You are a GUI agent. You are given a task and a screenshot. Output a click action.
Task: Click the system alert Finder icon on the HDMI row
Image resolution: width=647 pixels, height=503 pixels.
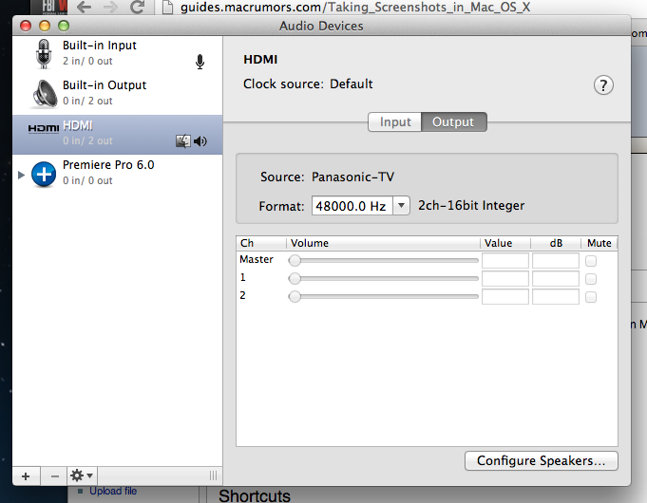click(182, 141)
